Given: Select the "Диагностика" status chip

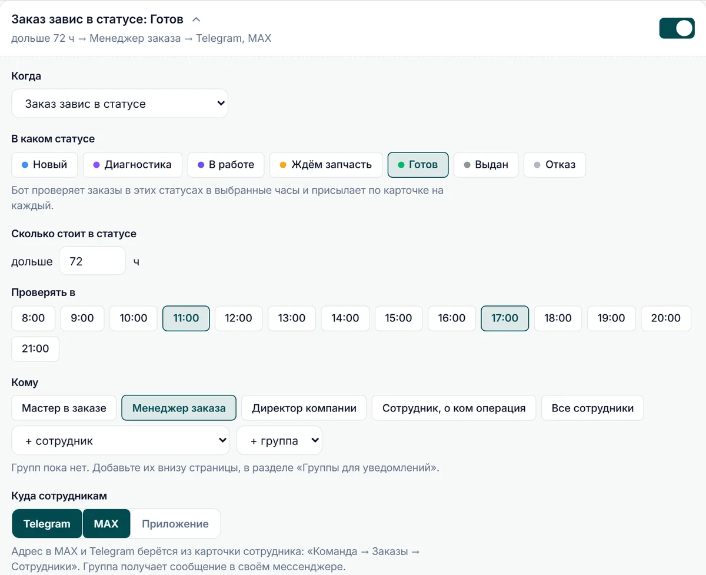Looking at the screenshot, I should (x=132, y=165).
